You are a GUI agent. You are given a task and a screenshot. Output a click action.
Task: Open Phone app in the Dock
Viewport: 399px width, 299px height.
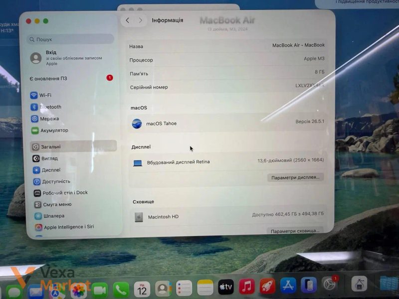(121, 290)
